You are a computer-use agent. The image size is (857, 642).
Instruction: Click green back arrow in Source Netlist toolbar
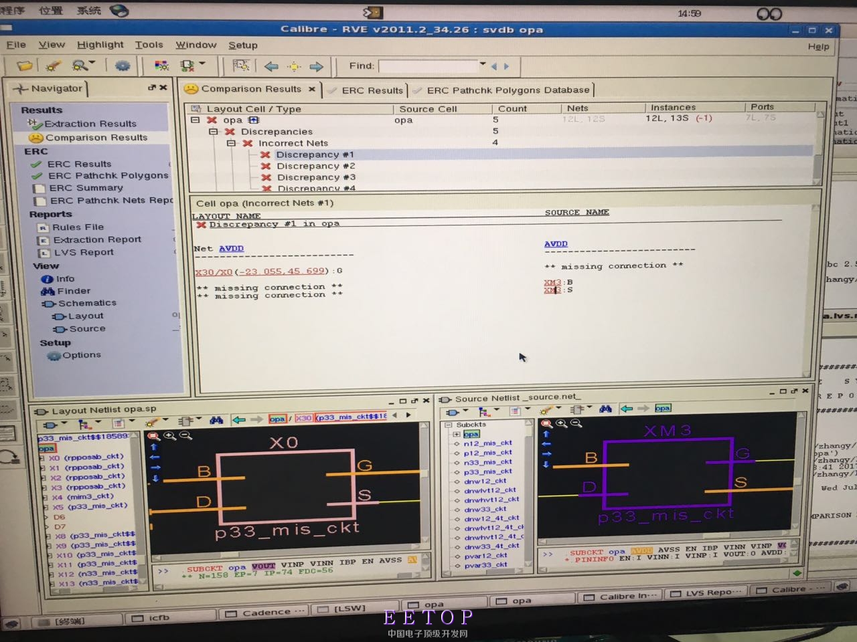point(627,409)
